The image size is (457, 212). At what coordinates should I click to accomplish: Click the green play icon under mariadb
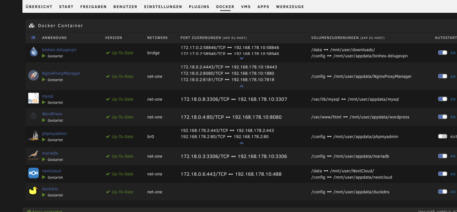coord(44,159)
